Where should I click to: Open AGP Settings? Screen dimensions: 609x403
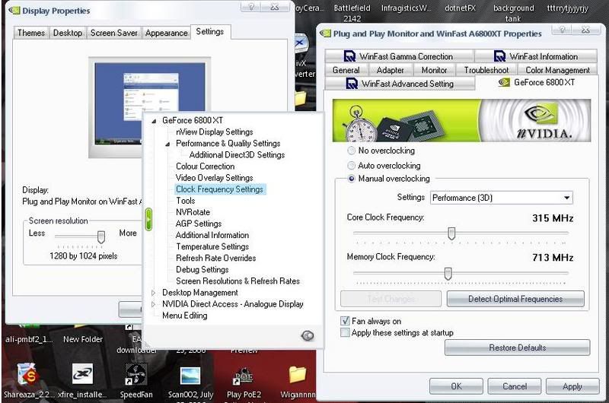[x=199, y=224]
